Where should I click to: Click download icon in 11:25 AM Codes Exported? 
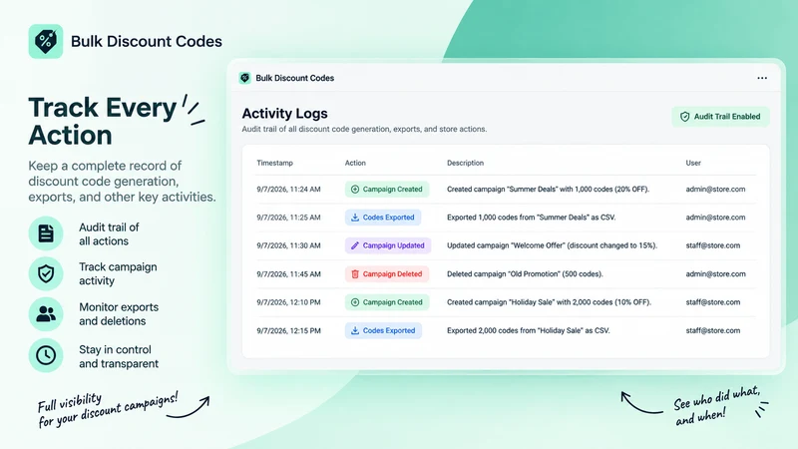[355, 218]
